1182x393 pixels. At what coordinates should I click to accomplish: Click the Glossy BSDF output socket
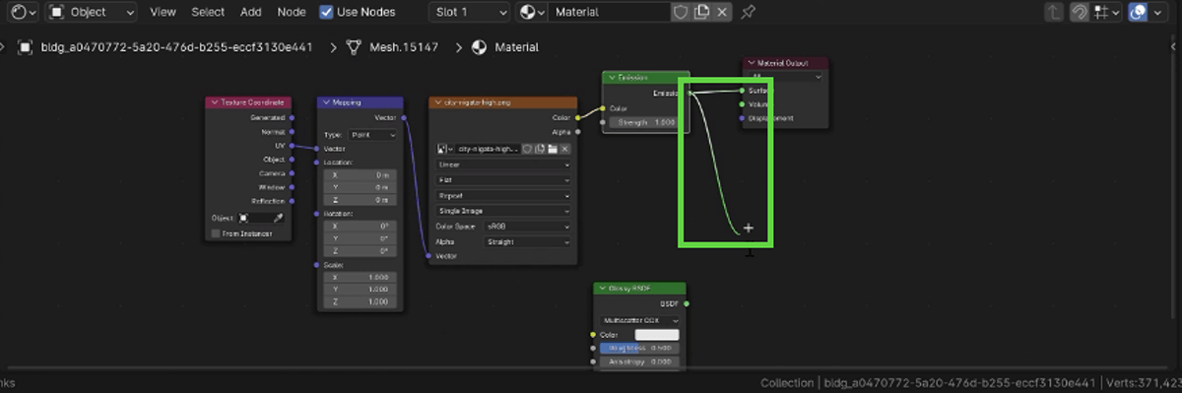click(686, 303)
